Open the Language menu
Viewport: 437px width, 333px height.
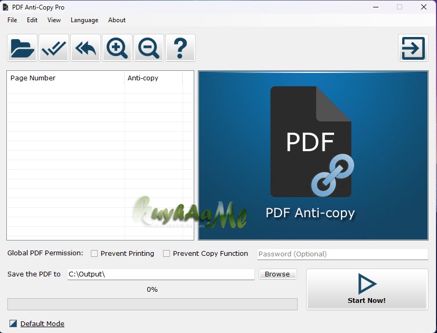84,20
